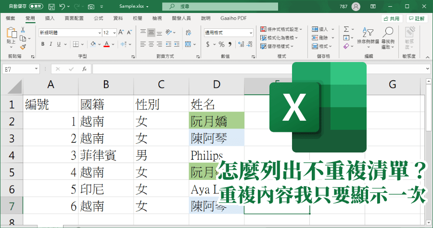
Task: Click the currency $ format icon
Action: click(208, 44)
